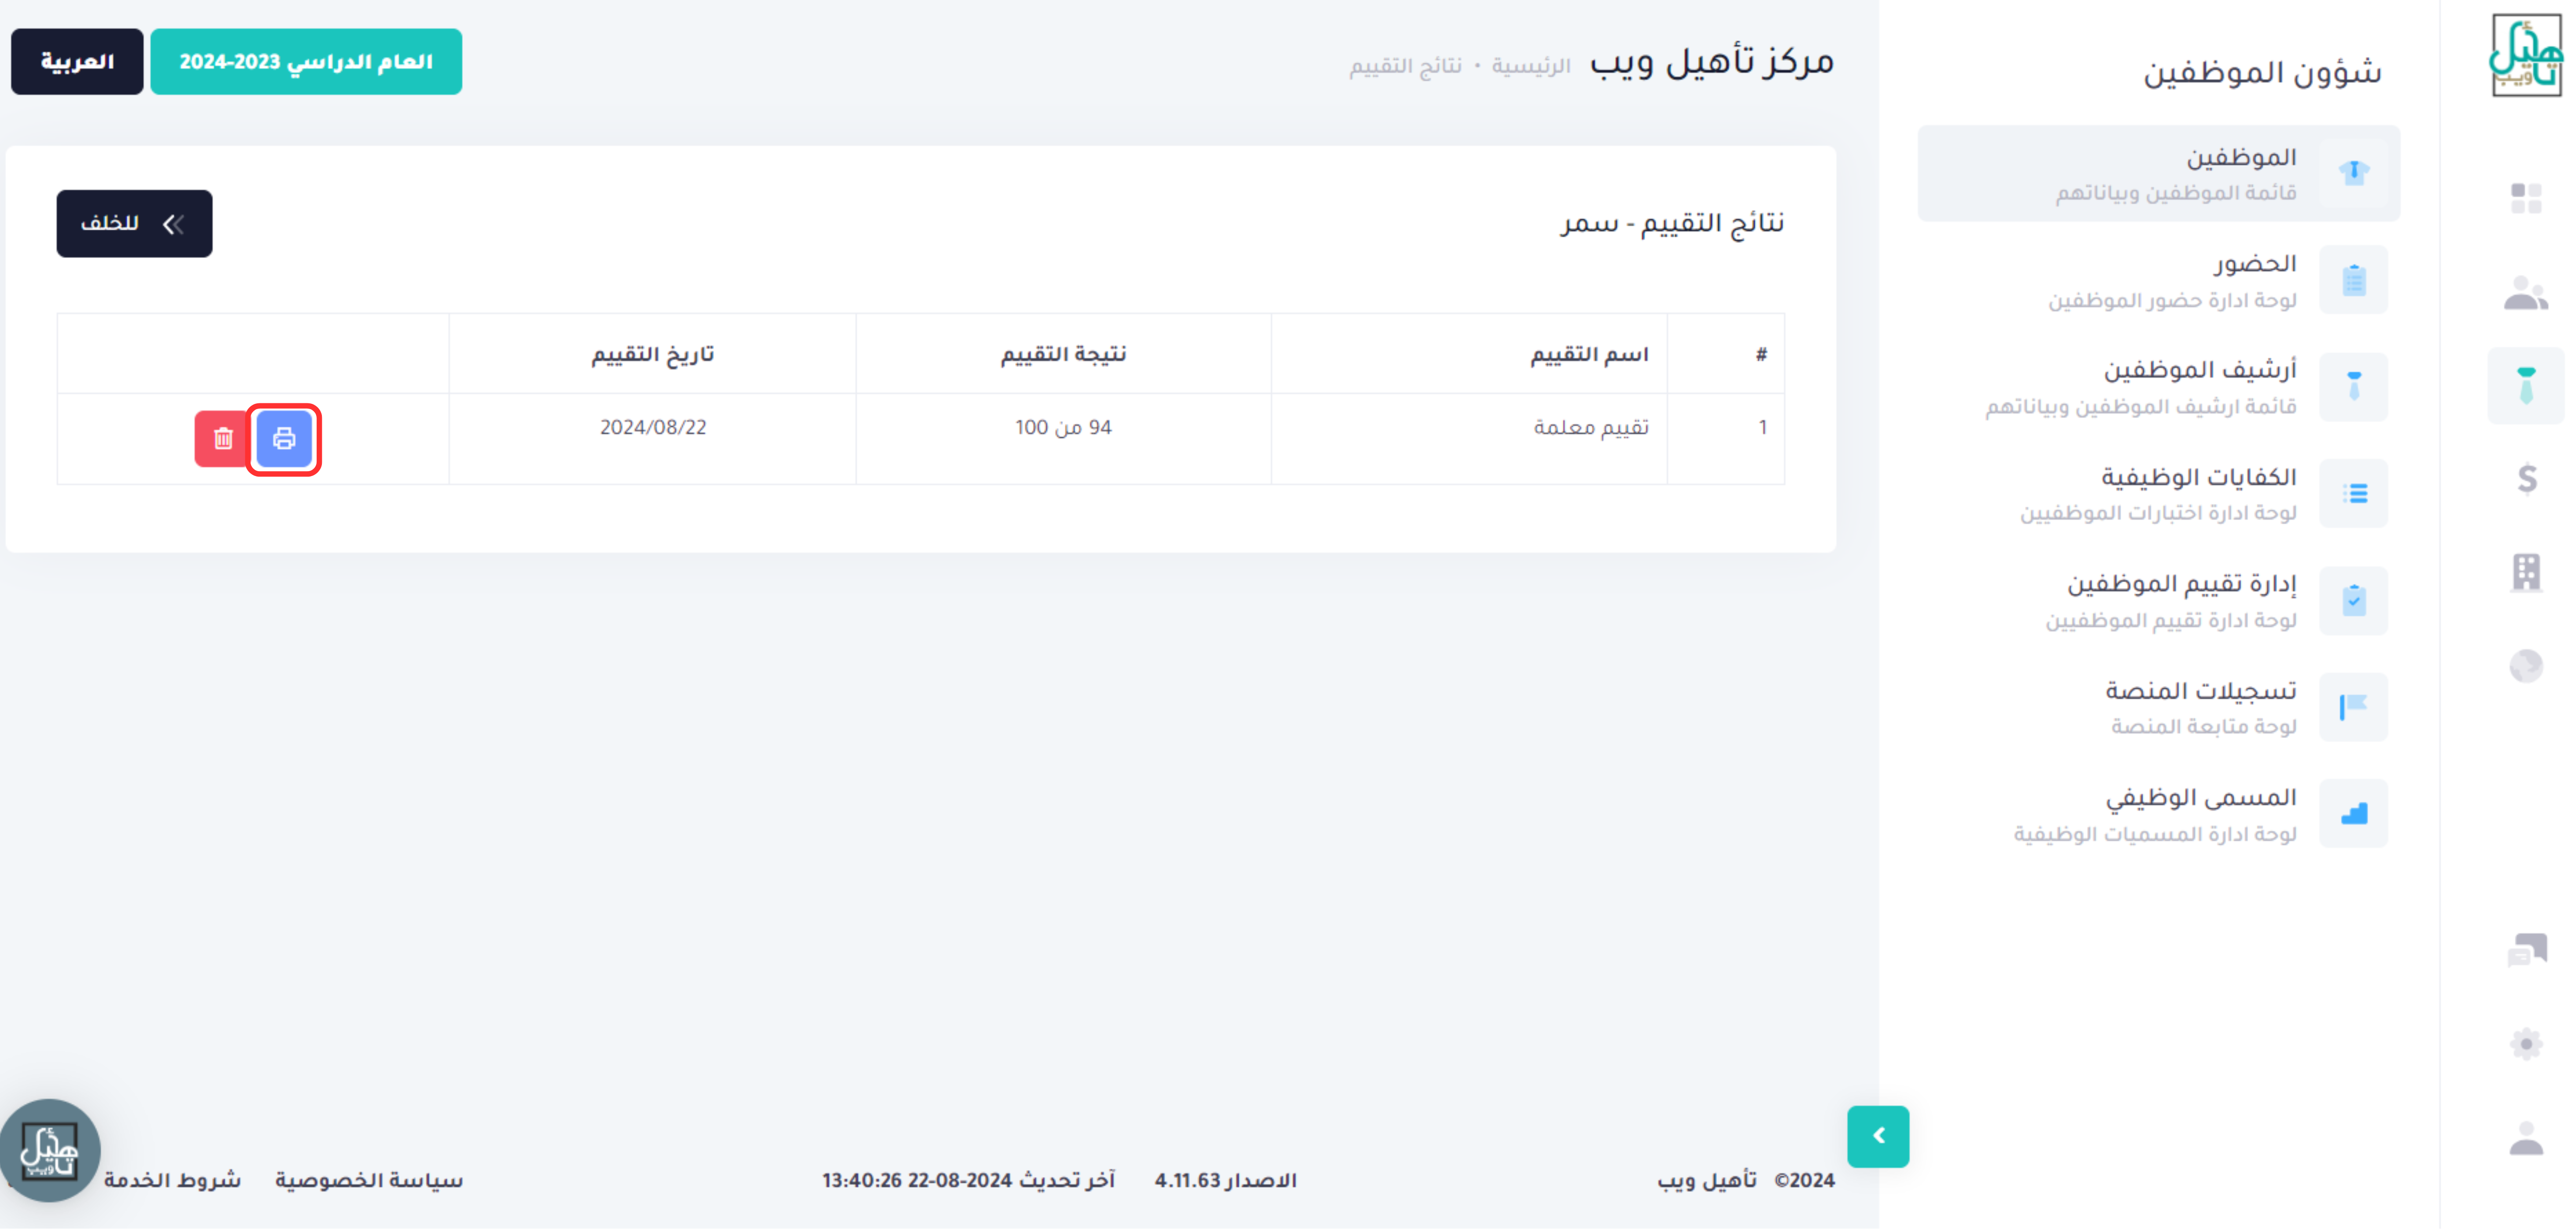Click the نتائج التقييم breadcrumb text
This screenshot has height=1229, width=2576.
[x=1405, y=66]
